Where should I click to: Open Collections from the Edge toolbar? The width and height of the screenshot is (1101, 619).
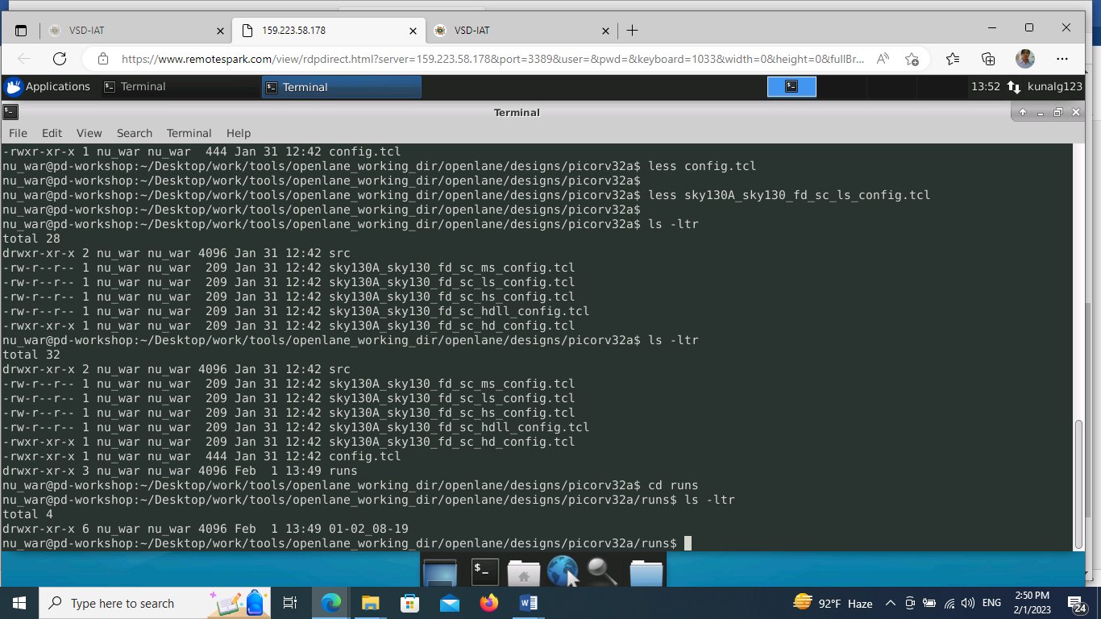point(987,59)
